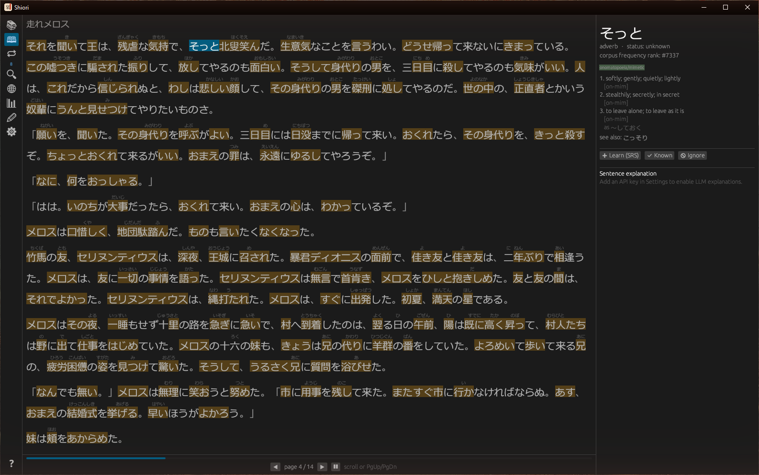Look up the word 日没

tap(301, 135)
